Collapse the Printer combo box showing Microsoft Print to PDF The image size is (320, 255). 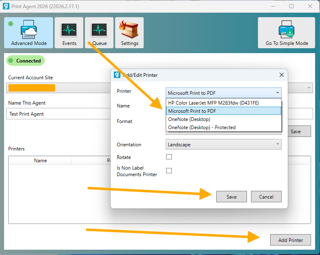click(224, 93)
